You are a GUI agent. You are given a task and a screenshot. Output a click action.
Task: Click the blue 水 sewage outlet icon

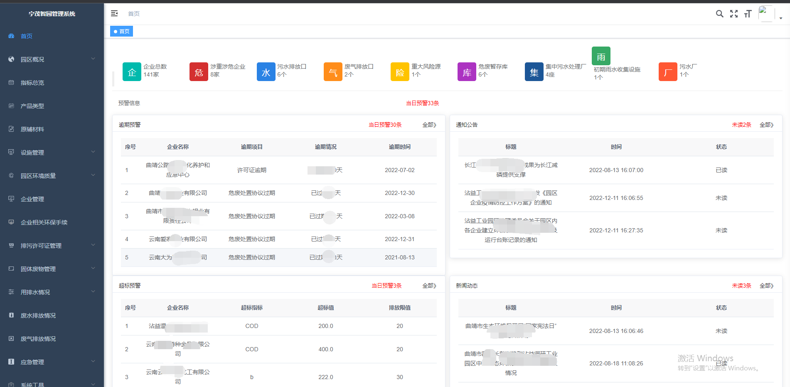point(266,72)
